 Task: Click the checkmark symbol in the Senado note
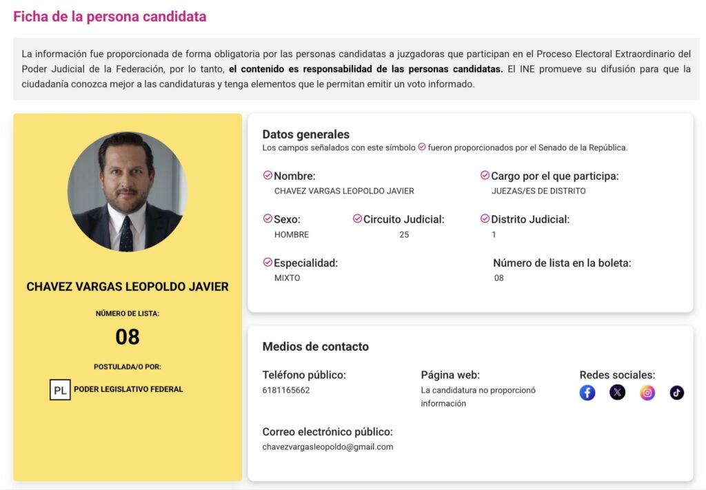tap(422, 147)
